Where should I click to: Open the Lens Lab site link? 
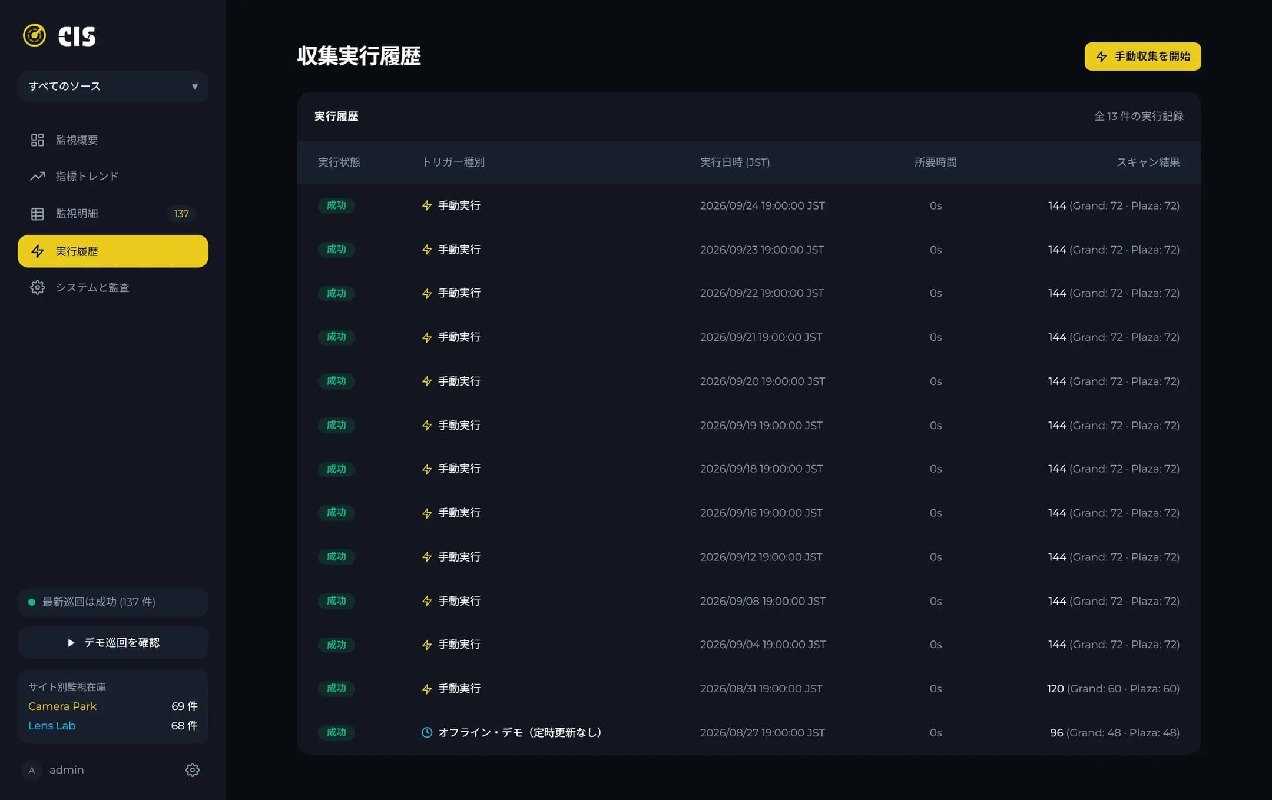point(52,725)
